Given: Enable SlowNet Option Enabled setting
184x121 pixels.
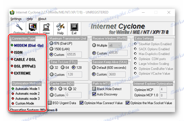Looking at the screenshot, I should point(135,44).
